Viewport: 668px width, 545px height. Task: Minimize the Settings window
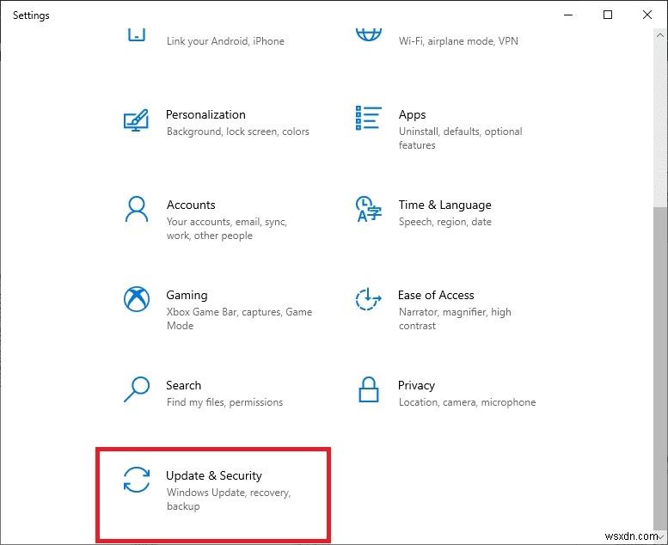coord(568,15)
